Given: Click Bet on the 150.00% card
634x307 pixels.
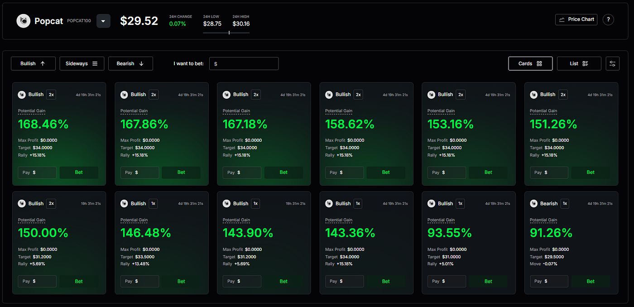Looking at the screenshot, I should click(x=79, y=281).
